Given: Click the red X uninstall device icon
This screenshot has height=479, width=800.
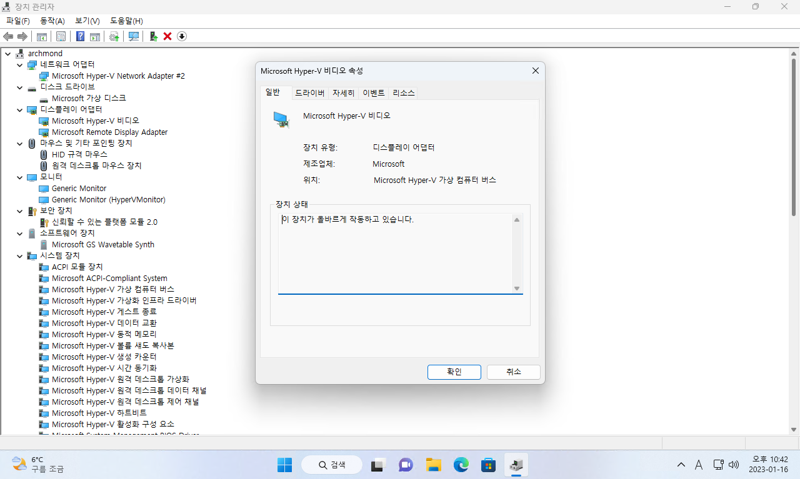Looking at the screenshot, I should [x=167, y=36].
